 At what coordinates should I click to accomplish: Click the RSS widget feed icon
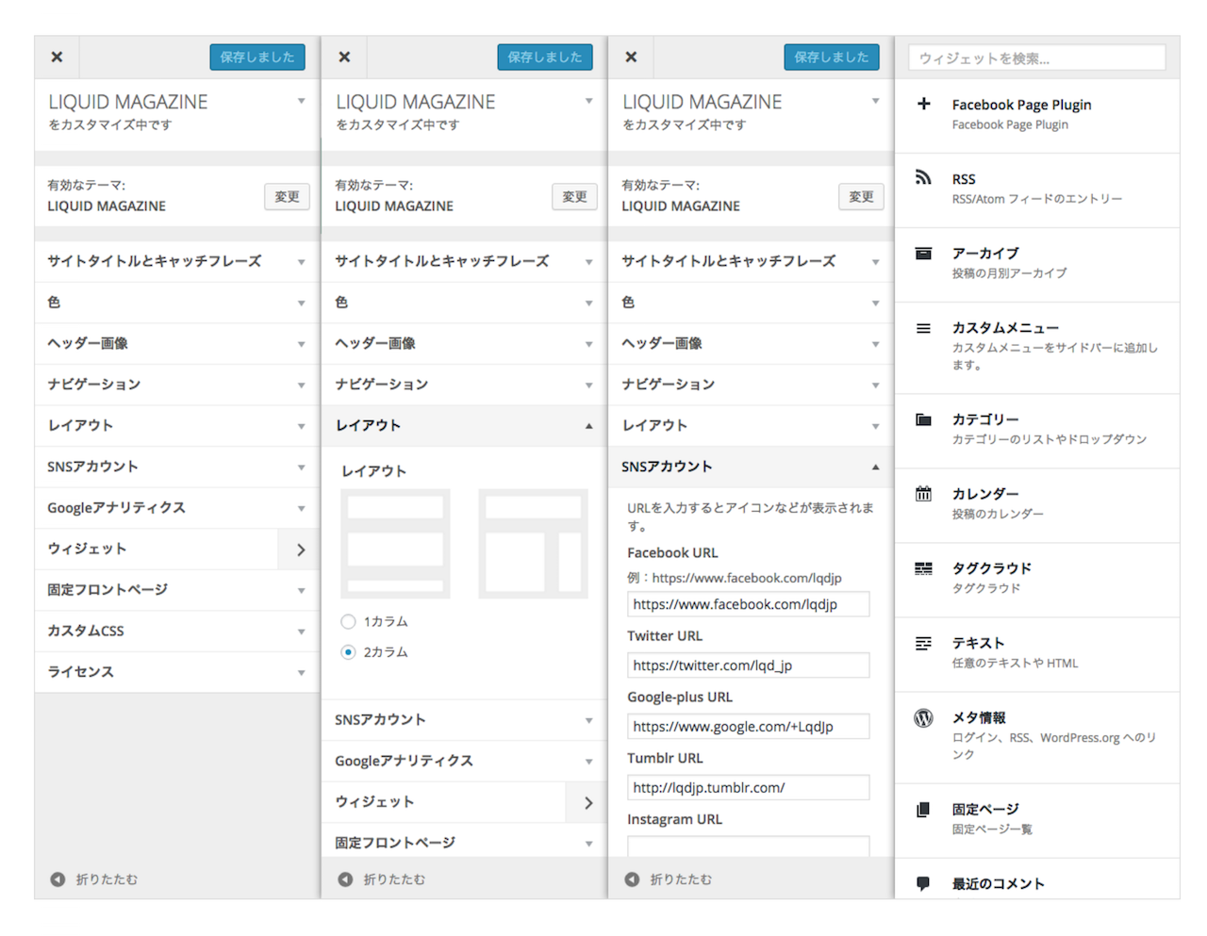(923, 177)
